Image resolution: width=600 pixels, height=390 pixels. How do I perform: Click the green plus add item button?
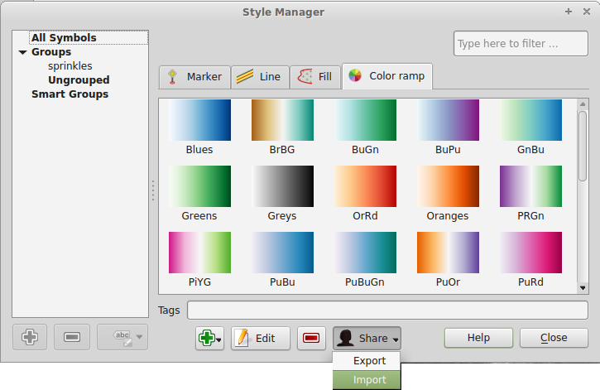click(209, 339)
